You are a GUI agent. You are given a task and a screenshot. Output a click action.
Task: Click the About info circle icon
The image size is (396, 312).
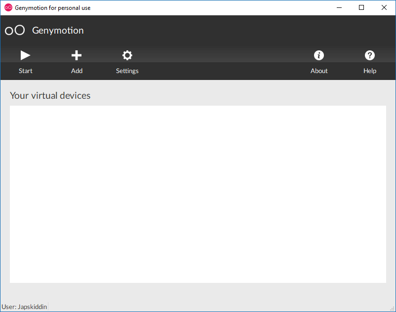point(319,55)
